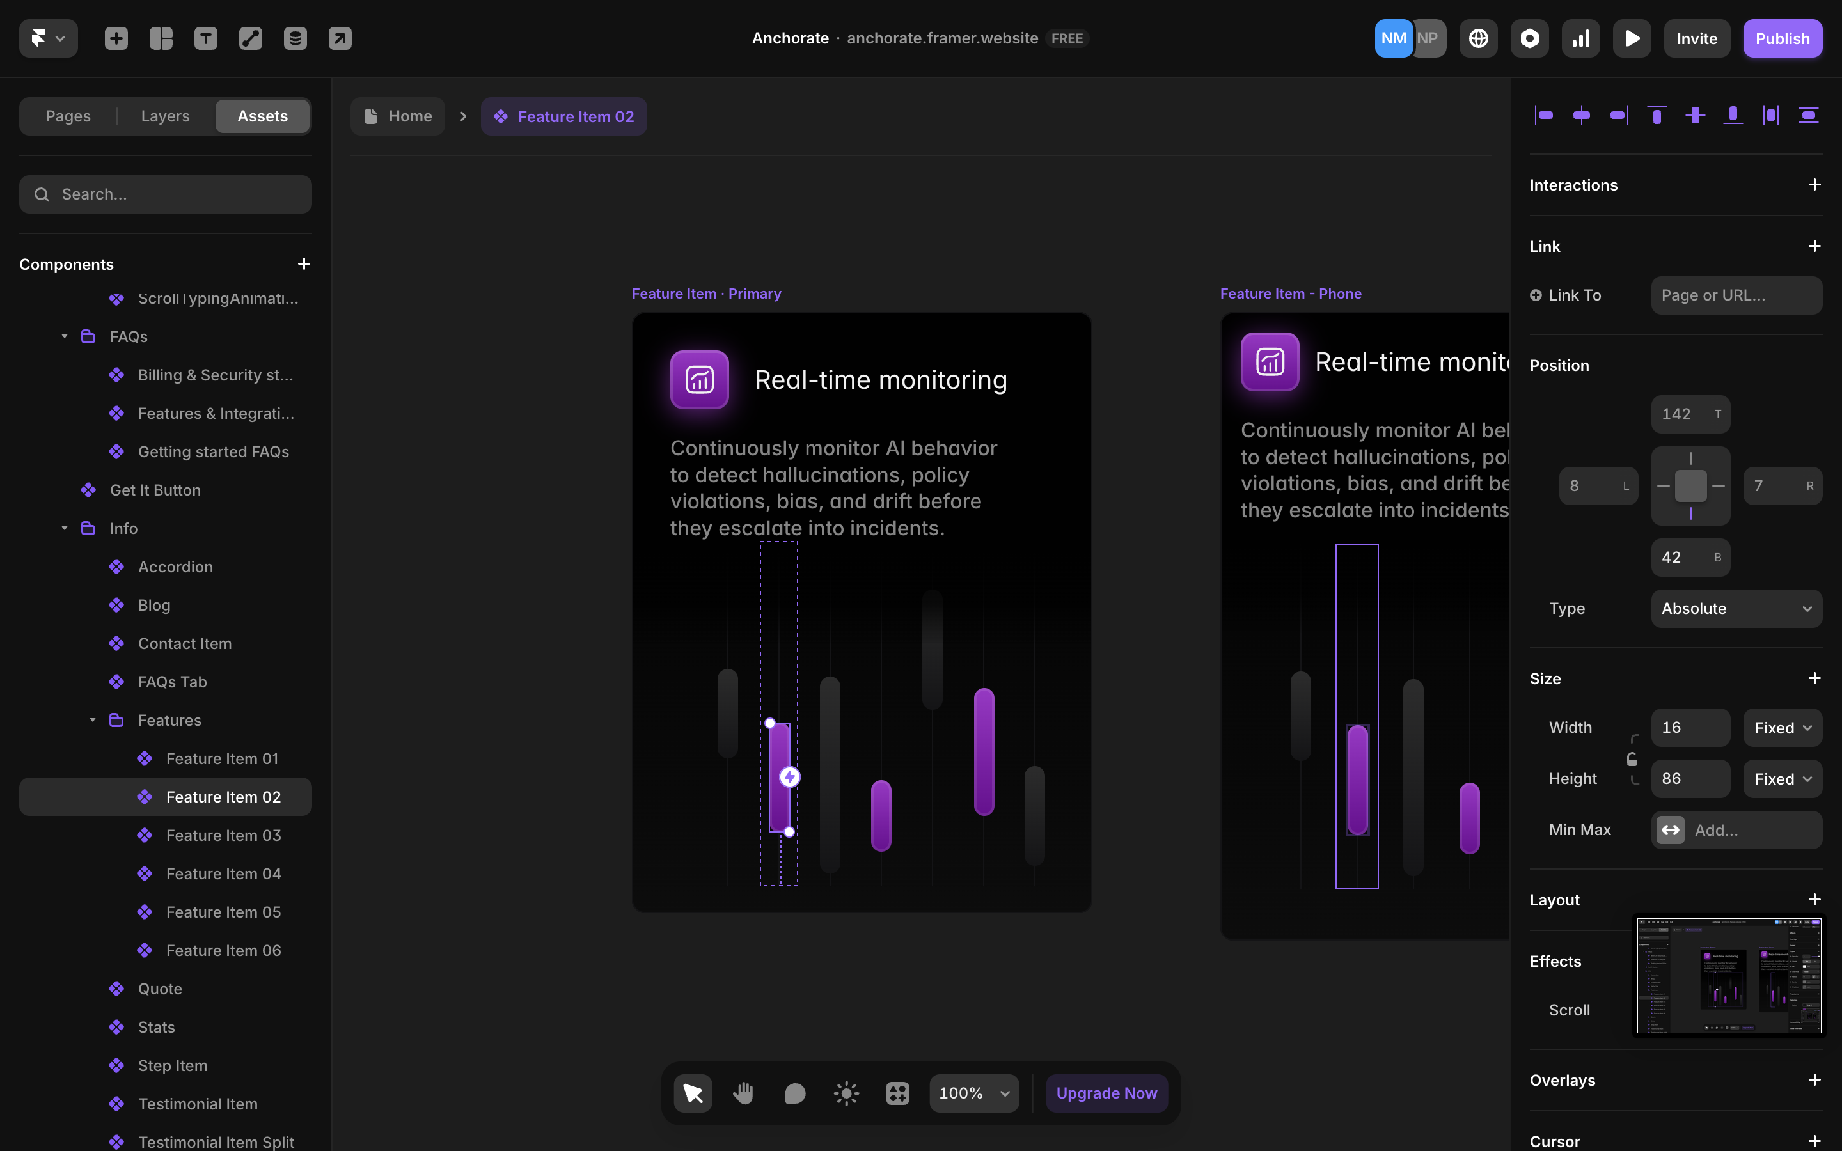Toggle the right pin constraint line
Viewport: 1842px width, 1151px height.
(x=1718, y=486)
